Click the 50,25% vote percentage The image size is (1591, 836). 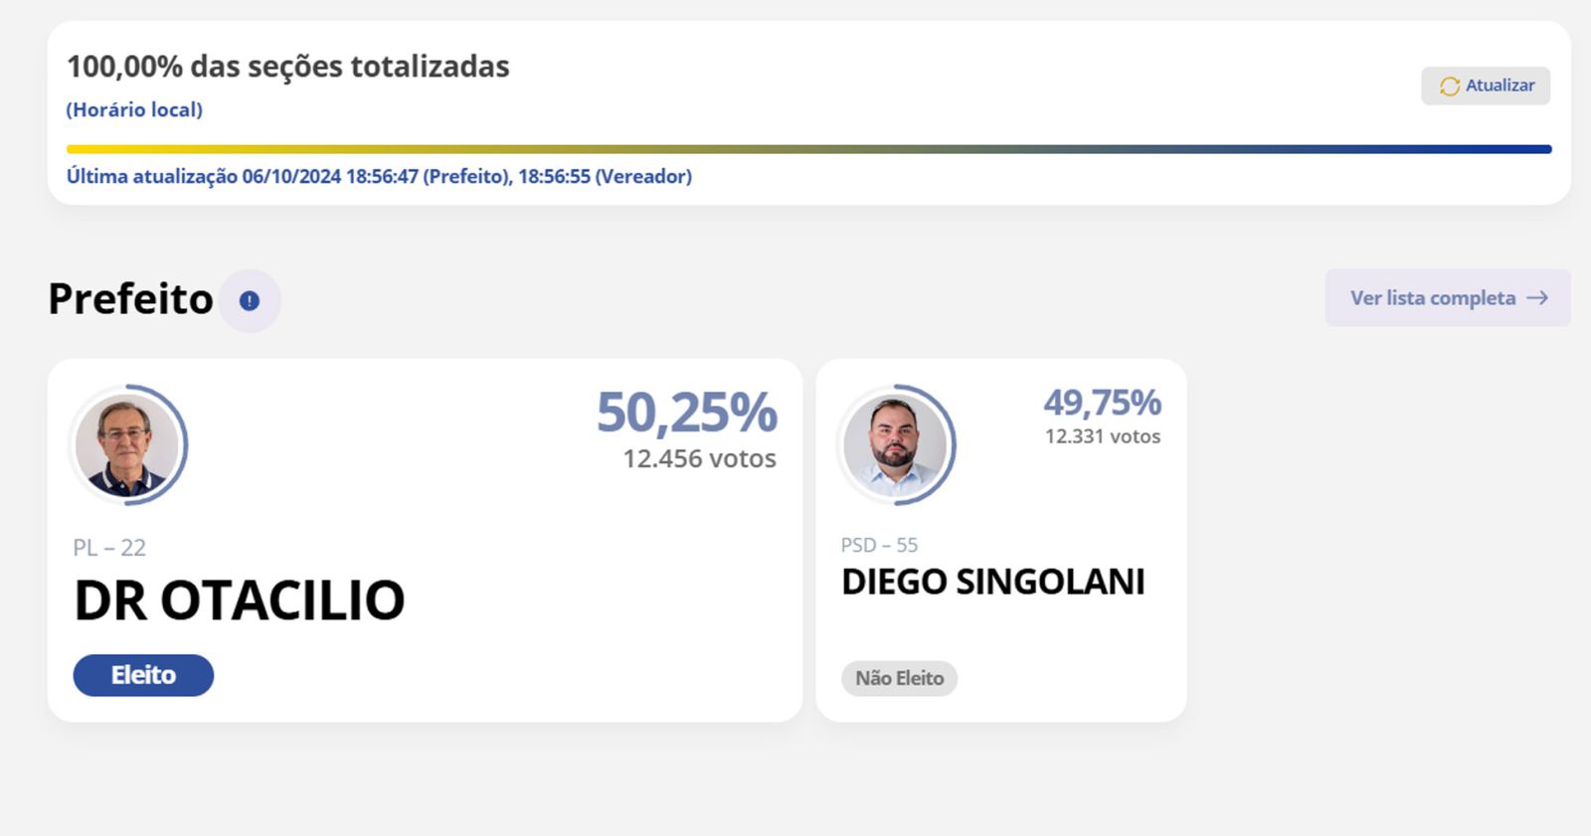(686, 413)
